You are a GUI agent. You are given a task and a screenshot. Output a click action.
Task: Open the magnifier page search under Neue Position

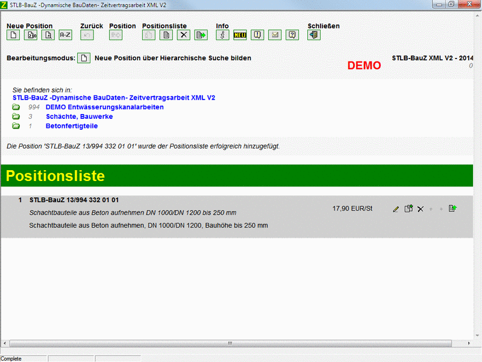tap(48, 35)
